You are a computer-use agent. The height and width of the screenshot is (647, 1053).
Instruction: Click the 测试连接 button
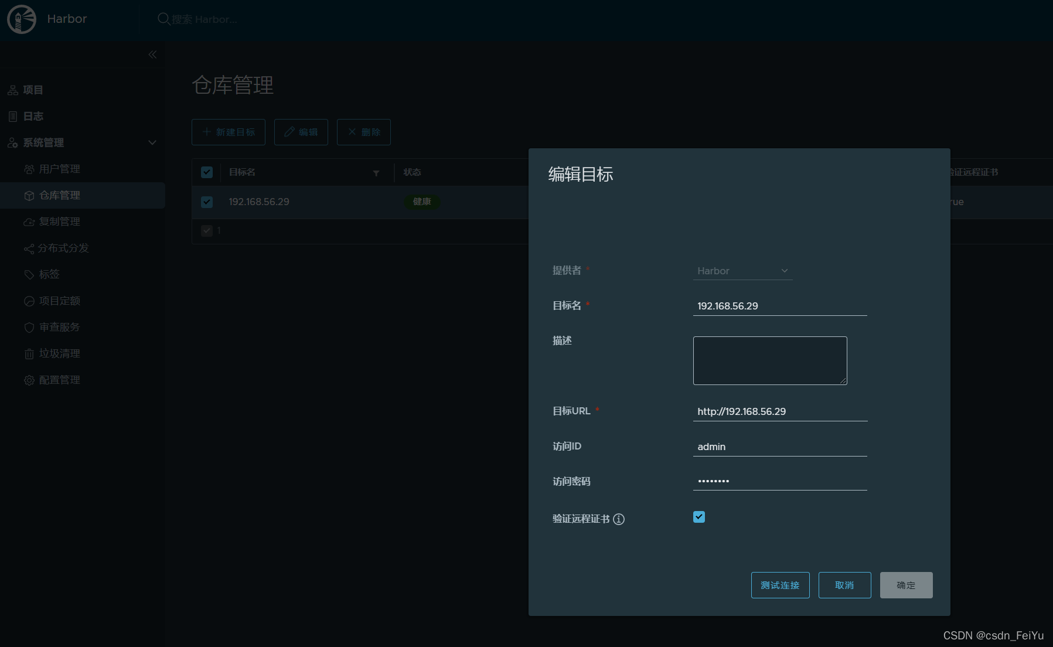pos(780,585)
